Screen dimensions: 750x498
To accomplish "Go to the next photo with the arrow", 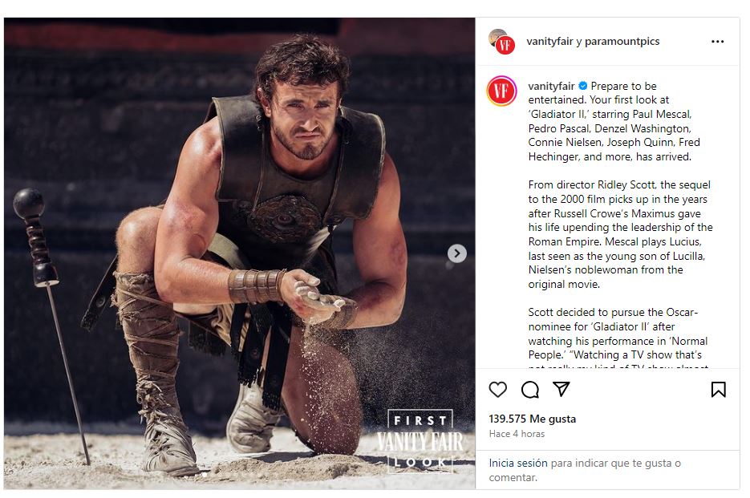I will tap(456, 253).
